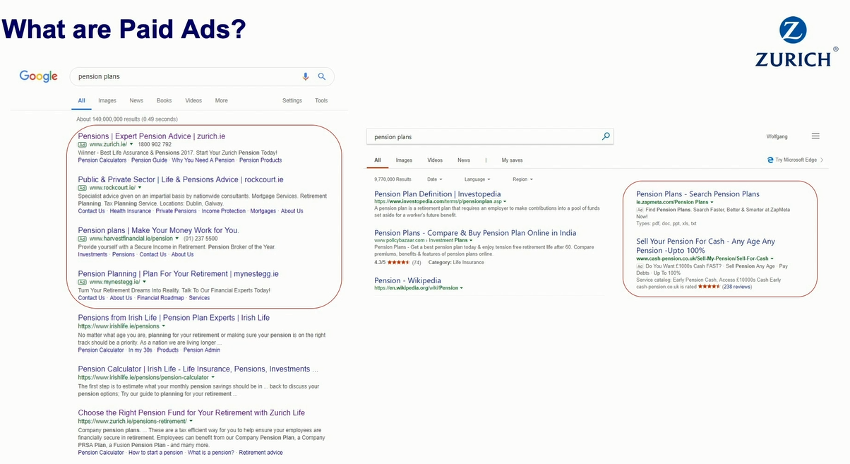Image resolution: width=850 pixels, height=464 pixels.
Task: Open Pension Plans - Search Pension Plans ad
Action: tap(698, 194)
